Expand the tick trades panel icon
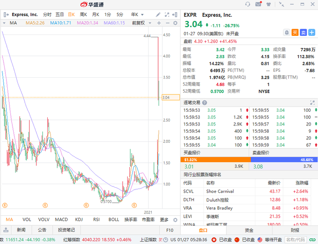The height and width of the screenshot is (244, 318). 313,103
